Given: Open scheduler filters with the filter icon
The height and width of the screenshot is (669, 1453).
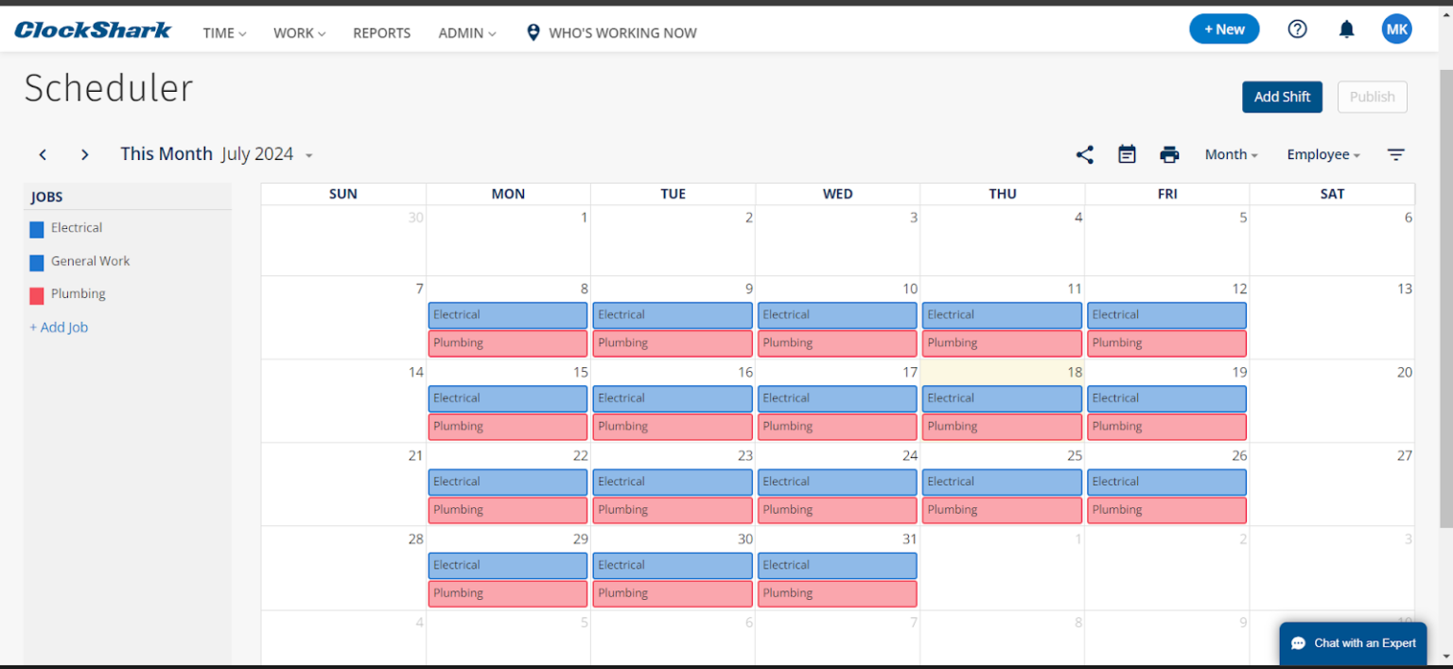Looking at the screenshot, I should pos(1396,154).
